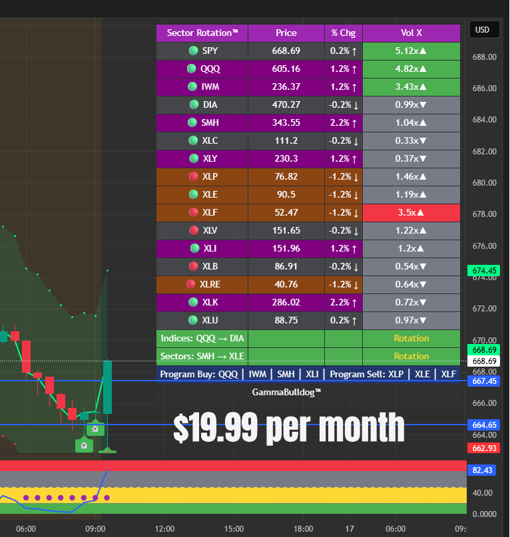Viewport: 510px width, 537px height.
Task: Click the green status dot beside IWM
Action: point(192,87)
